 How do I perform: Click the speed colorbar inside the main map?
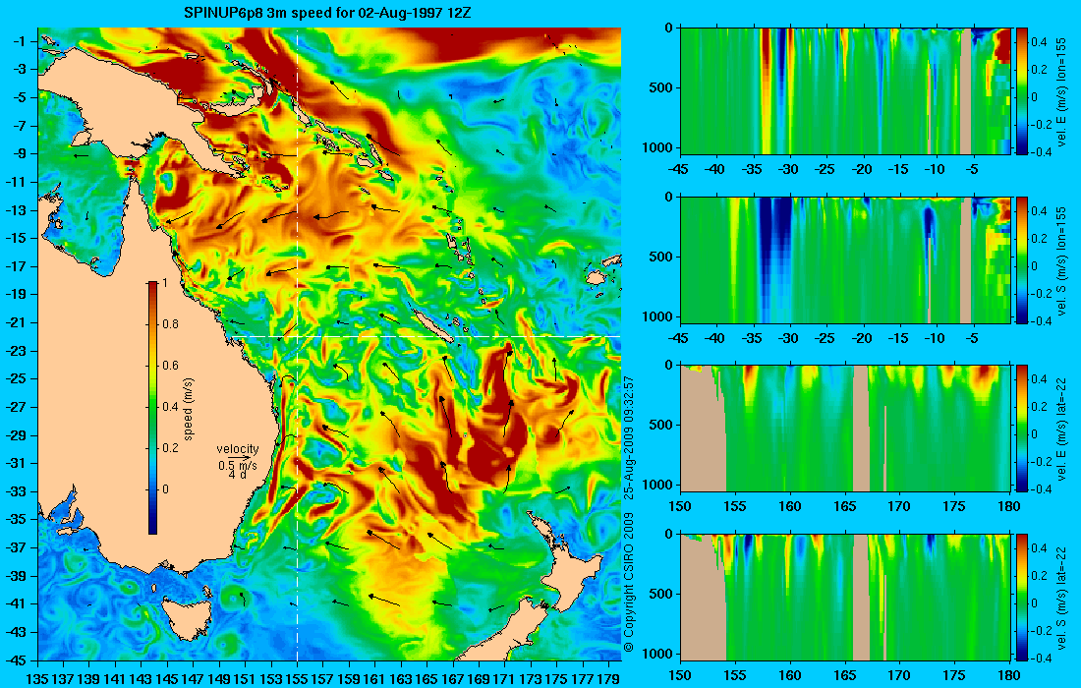[152, 408]
